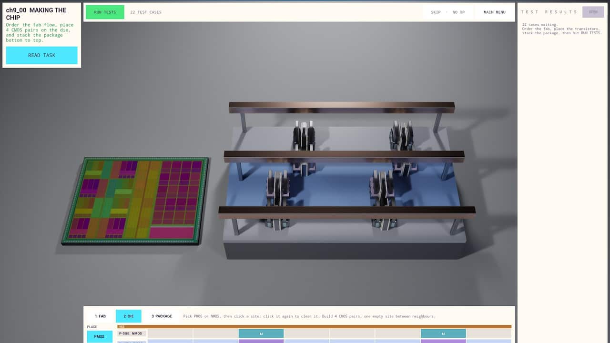610x343 pixels.
Task: Open the 3 PACKAGE tab
Action: [x=162, y=316]
